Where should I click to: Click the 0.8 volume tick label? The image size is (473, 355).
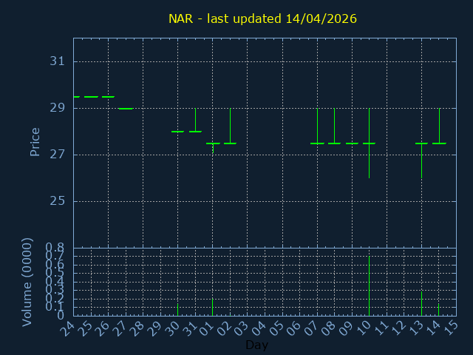coord(55,248)
